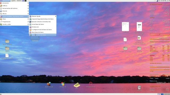
Task: Select Oracle Database 10g Express Edition entry
Action: pos(14,16)
